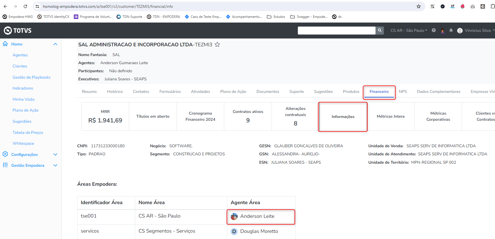Expand the Gestão Empodera section chevron
Viewport: 495px width, 239px height.
coord(55,165)
